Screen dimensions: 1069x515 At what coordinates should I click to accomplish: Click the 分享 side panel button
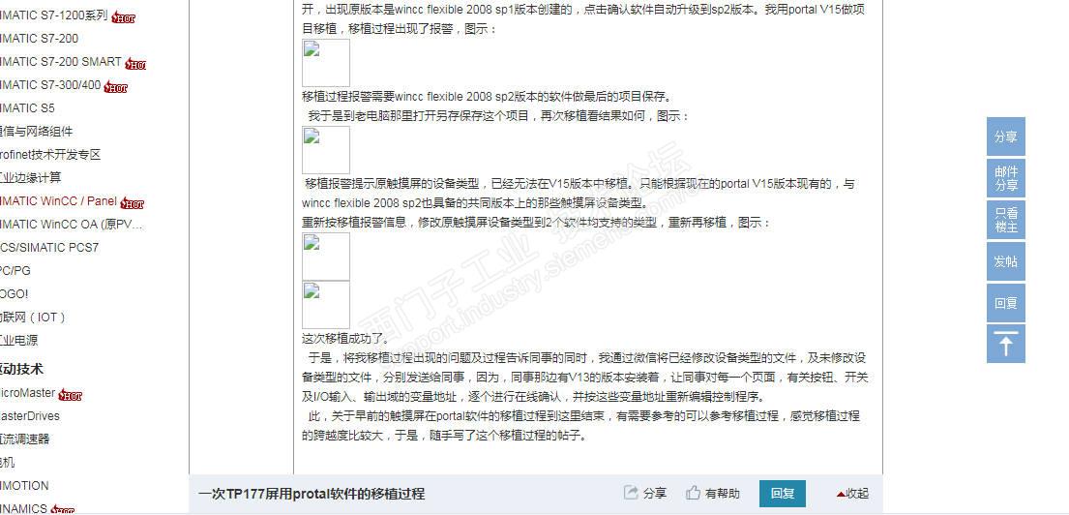(1005, 136)
